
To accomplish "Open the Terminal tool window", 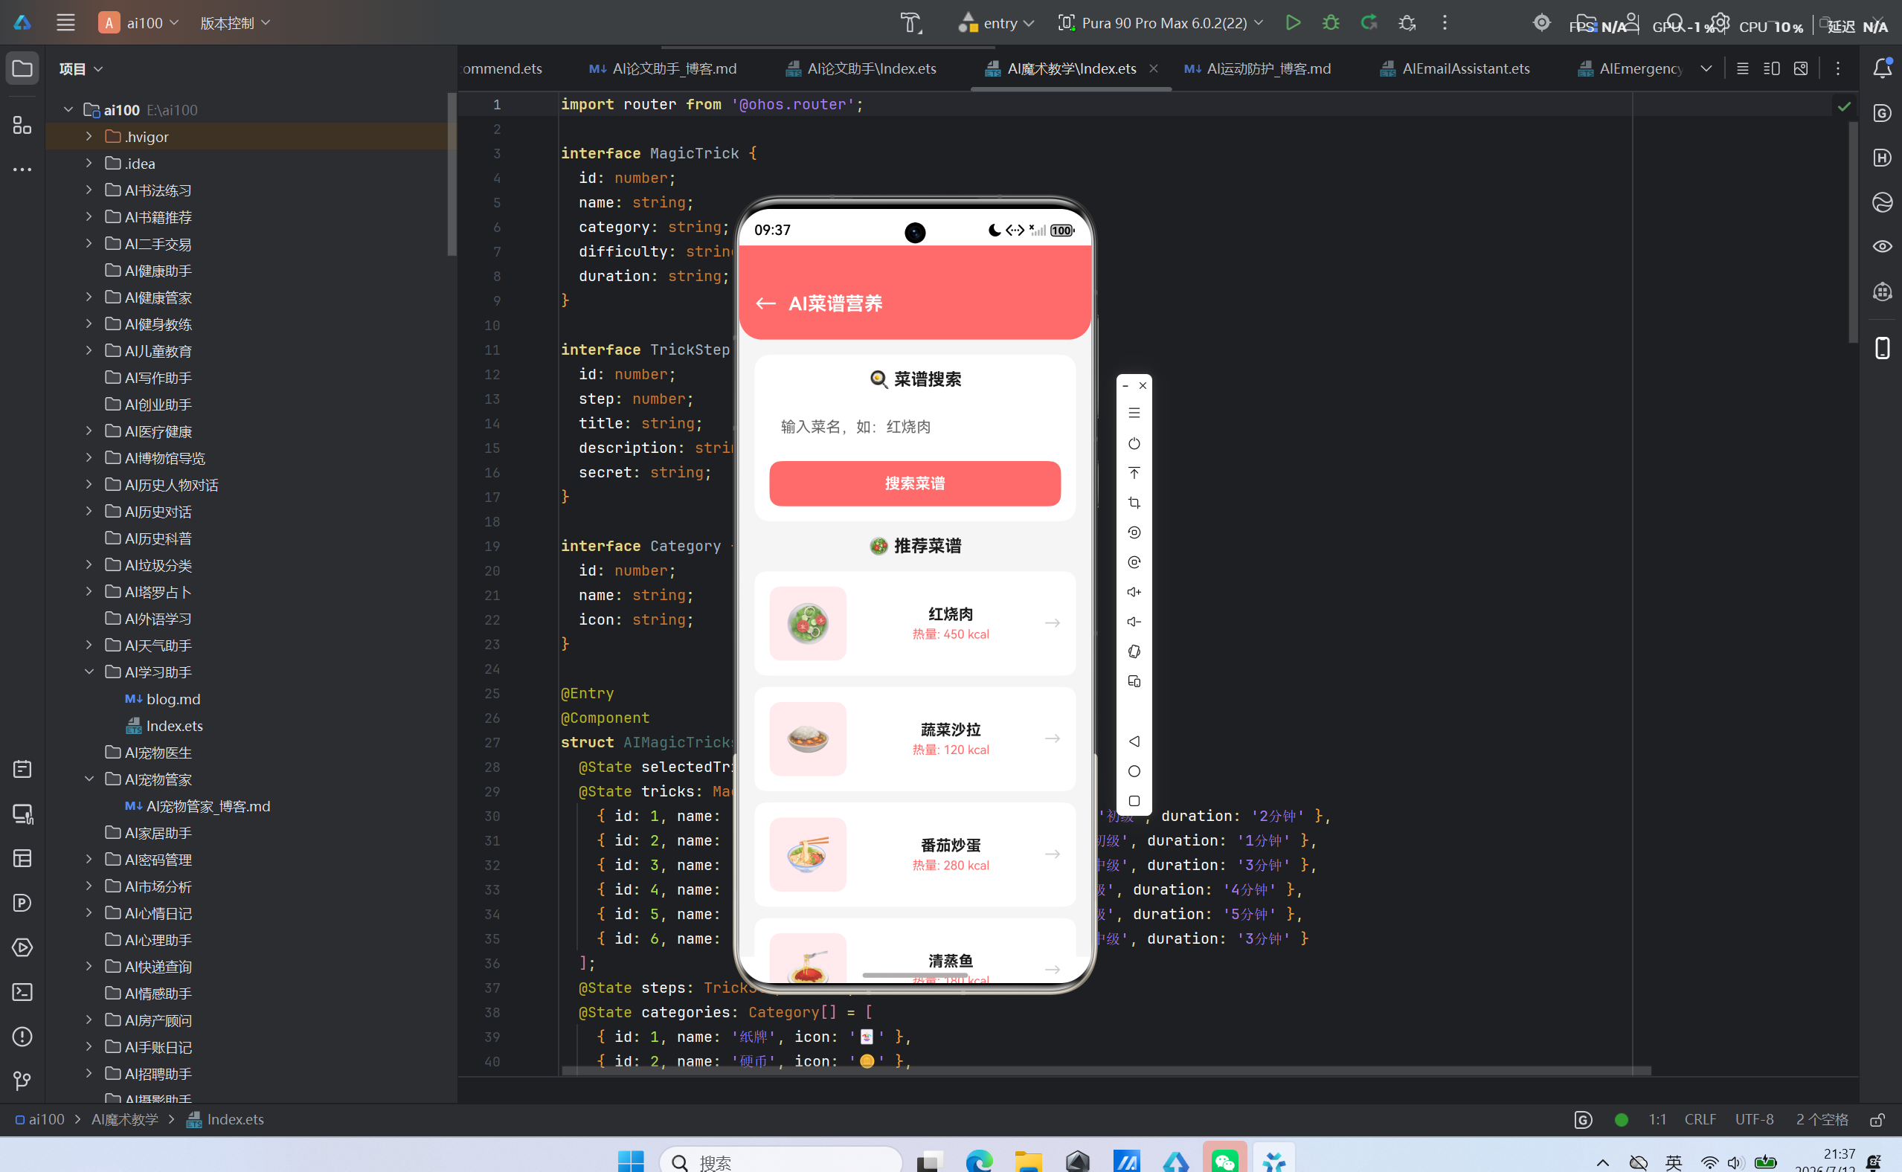I will 22,991.
